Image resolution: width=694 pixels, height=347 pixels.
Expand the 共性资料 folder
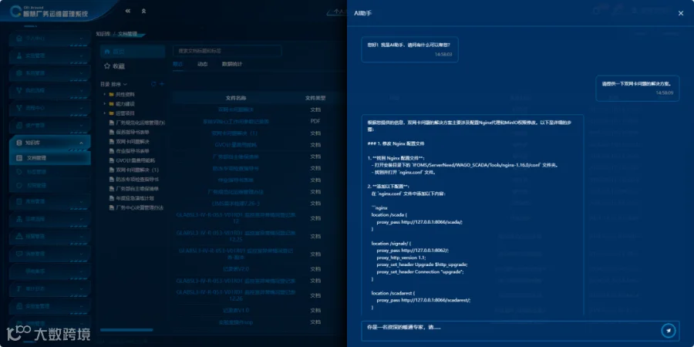[x=105, y=94]
